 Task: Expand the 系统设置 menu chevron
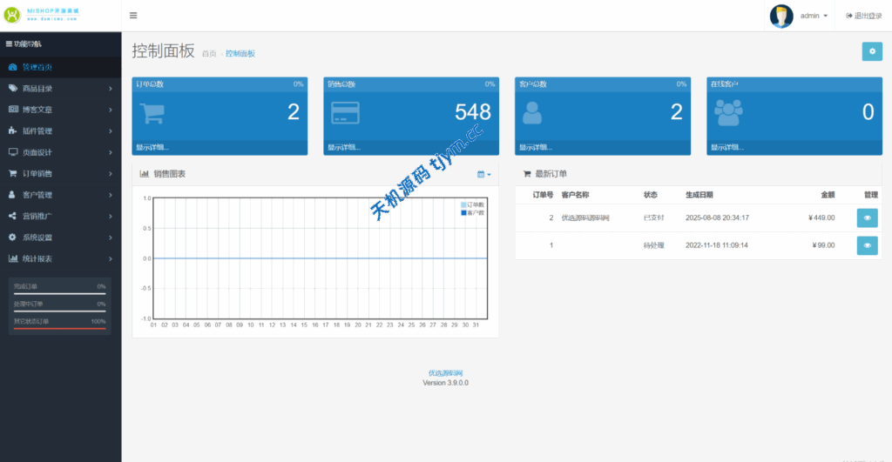point(111,238)
